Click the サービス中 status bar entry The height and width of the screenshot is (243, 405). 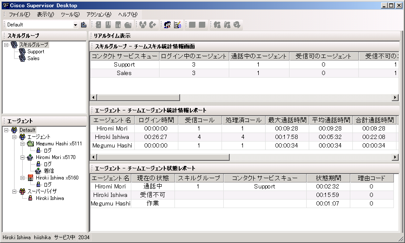pyautogui.click(x=65, y=237)
